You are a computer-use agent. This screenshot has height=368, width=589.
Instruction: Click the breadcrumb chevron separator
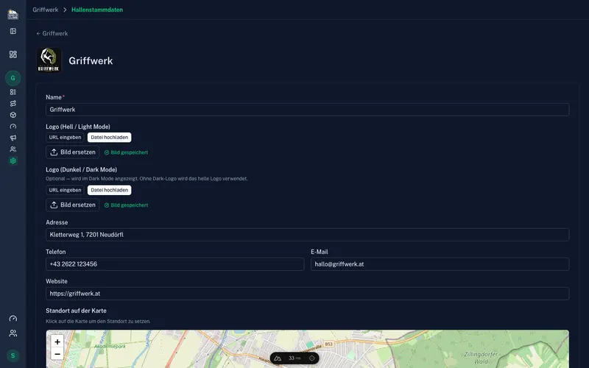65,10
